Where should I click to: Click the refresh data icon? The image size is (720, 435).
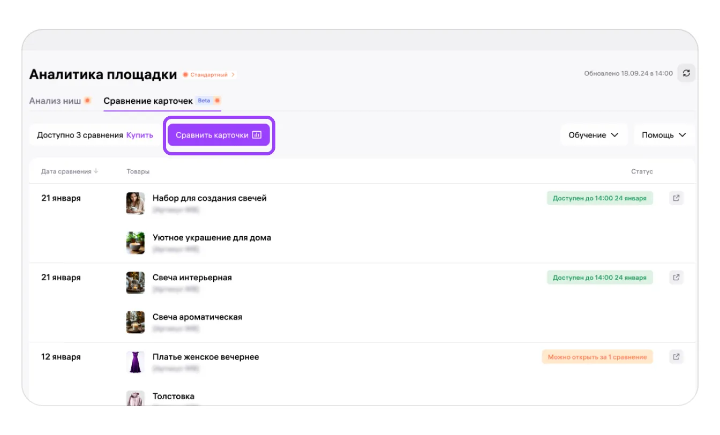pos(686,73)
